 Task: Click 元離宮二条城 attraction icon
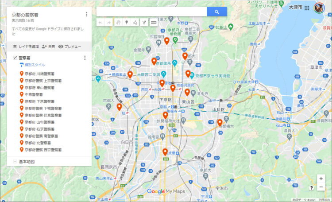[163, 74]
